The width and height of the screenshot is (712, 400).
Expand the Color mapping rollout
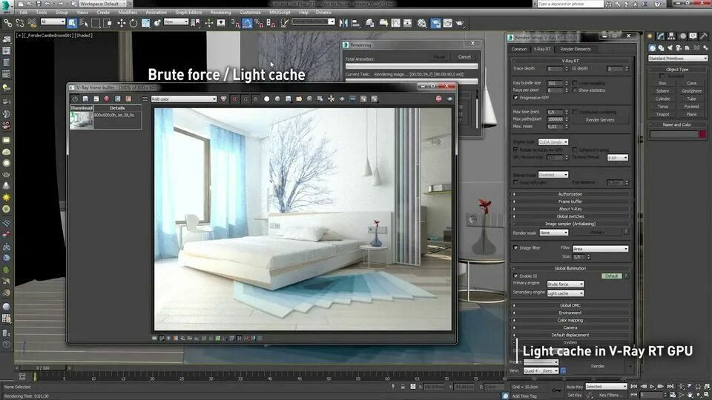pos(570,320)
